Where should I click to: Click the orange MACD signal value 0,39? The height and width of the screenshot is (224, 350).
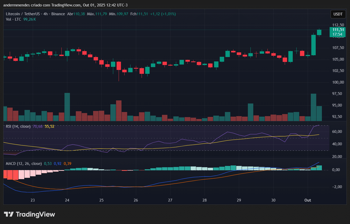pyautogui.click(x=67, y=164)
